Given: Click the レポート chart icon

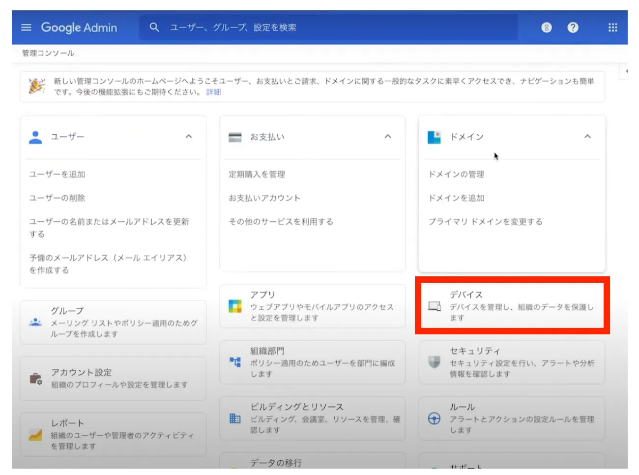Looking at the screenshot, I should click(x=35, y=435).
